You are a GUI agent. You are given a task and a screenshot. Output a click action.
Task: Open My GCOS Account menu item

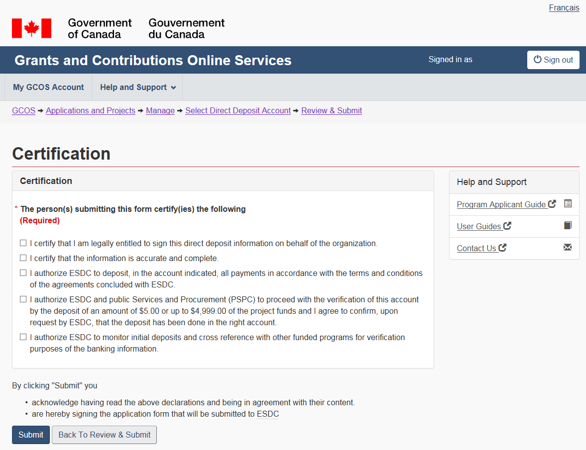48,88
